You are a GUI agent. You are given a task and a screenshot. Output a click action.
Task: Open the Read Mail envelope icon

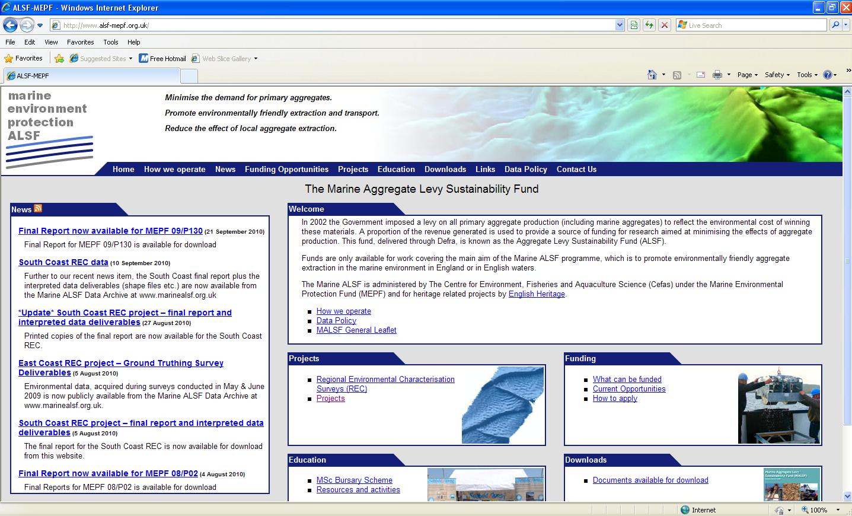point(700,75)
